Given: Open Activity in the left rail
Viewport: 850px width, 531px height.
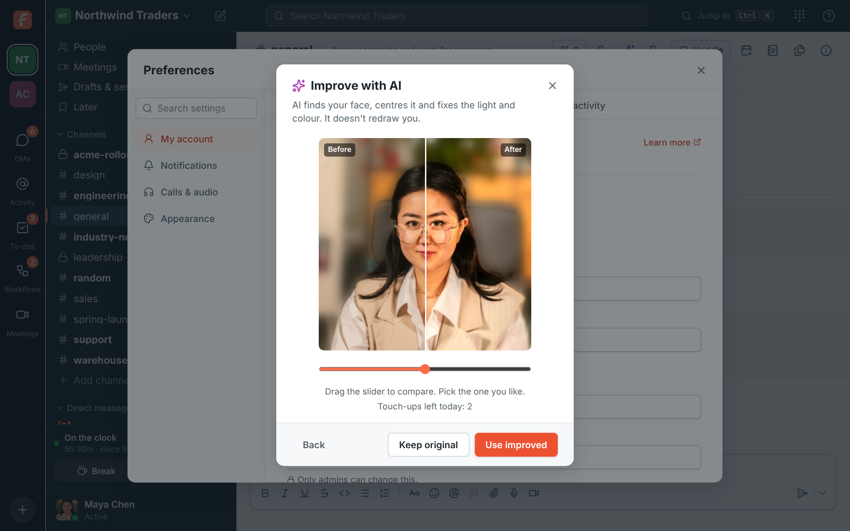Looking at the screenshot, I should coord(22,190).
